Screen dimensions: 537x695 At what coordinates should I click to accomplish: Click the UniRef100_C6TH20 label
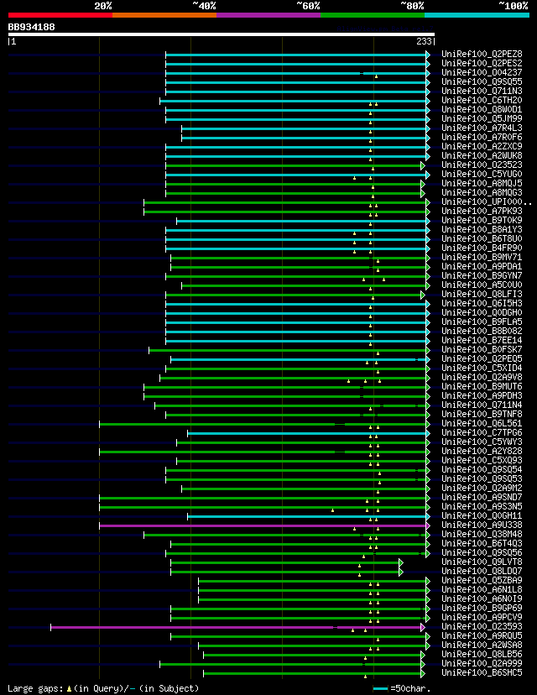pos(482,101)
